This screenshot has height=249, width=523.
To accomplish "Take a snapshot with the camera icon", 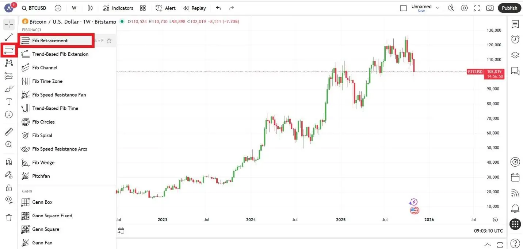I will pos(490,8).
